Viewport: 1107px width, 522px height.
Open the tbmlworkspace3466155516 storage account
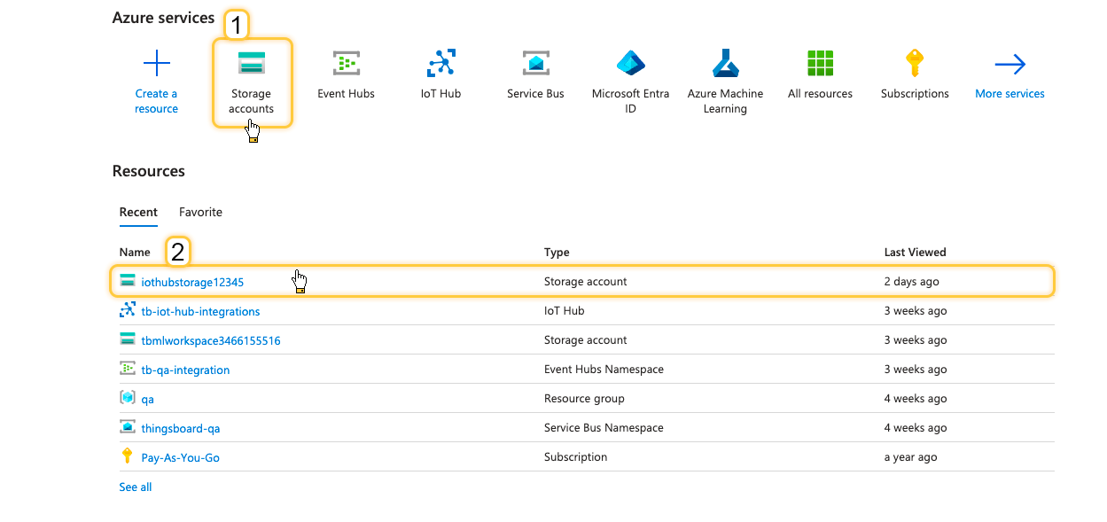click(211, 340)
